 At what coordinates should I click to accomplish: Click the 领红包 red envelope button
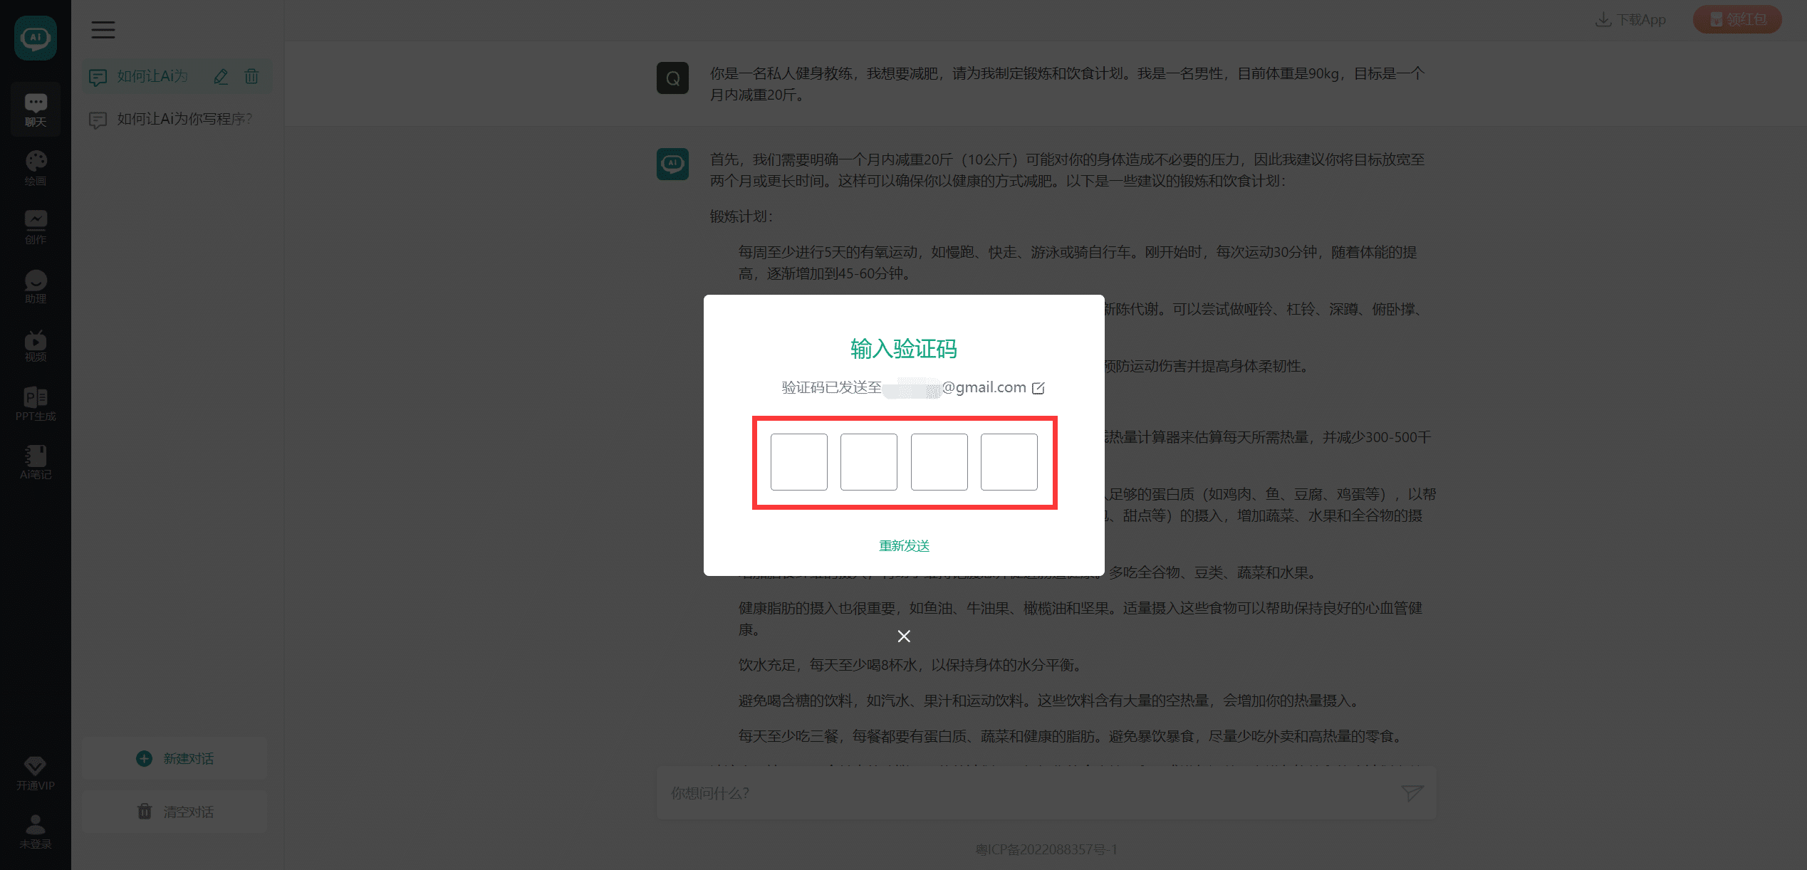(1736, 19)
